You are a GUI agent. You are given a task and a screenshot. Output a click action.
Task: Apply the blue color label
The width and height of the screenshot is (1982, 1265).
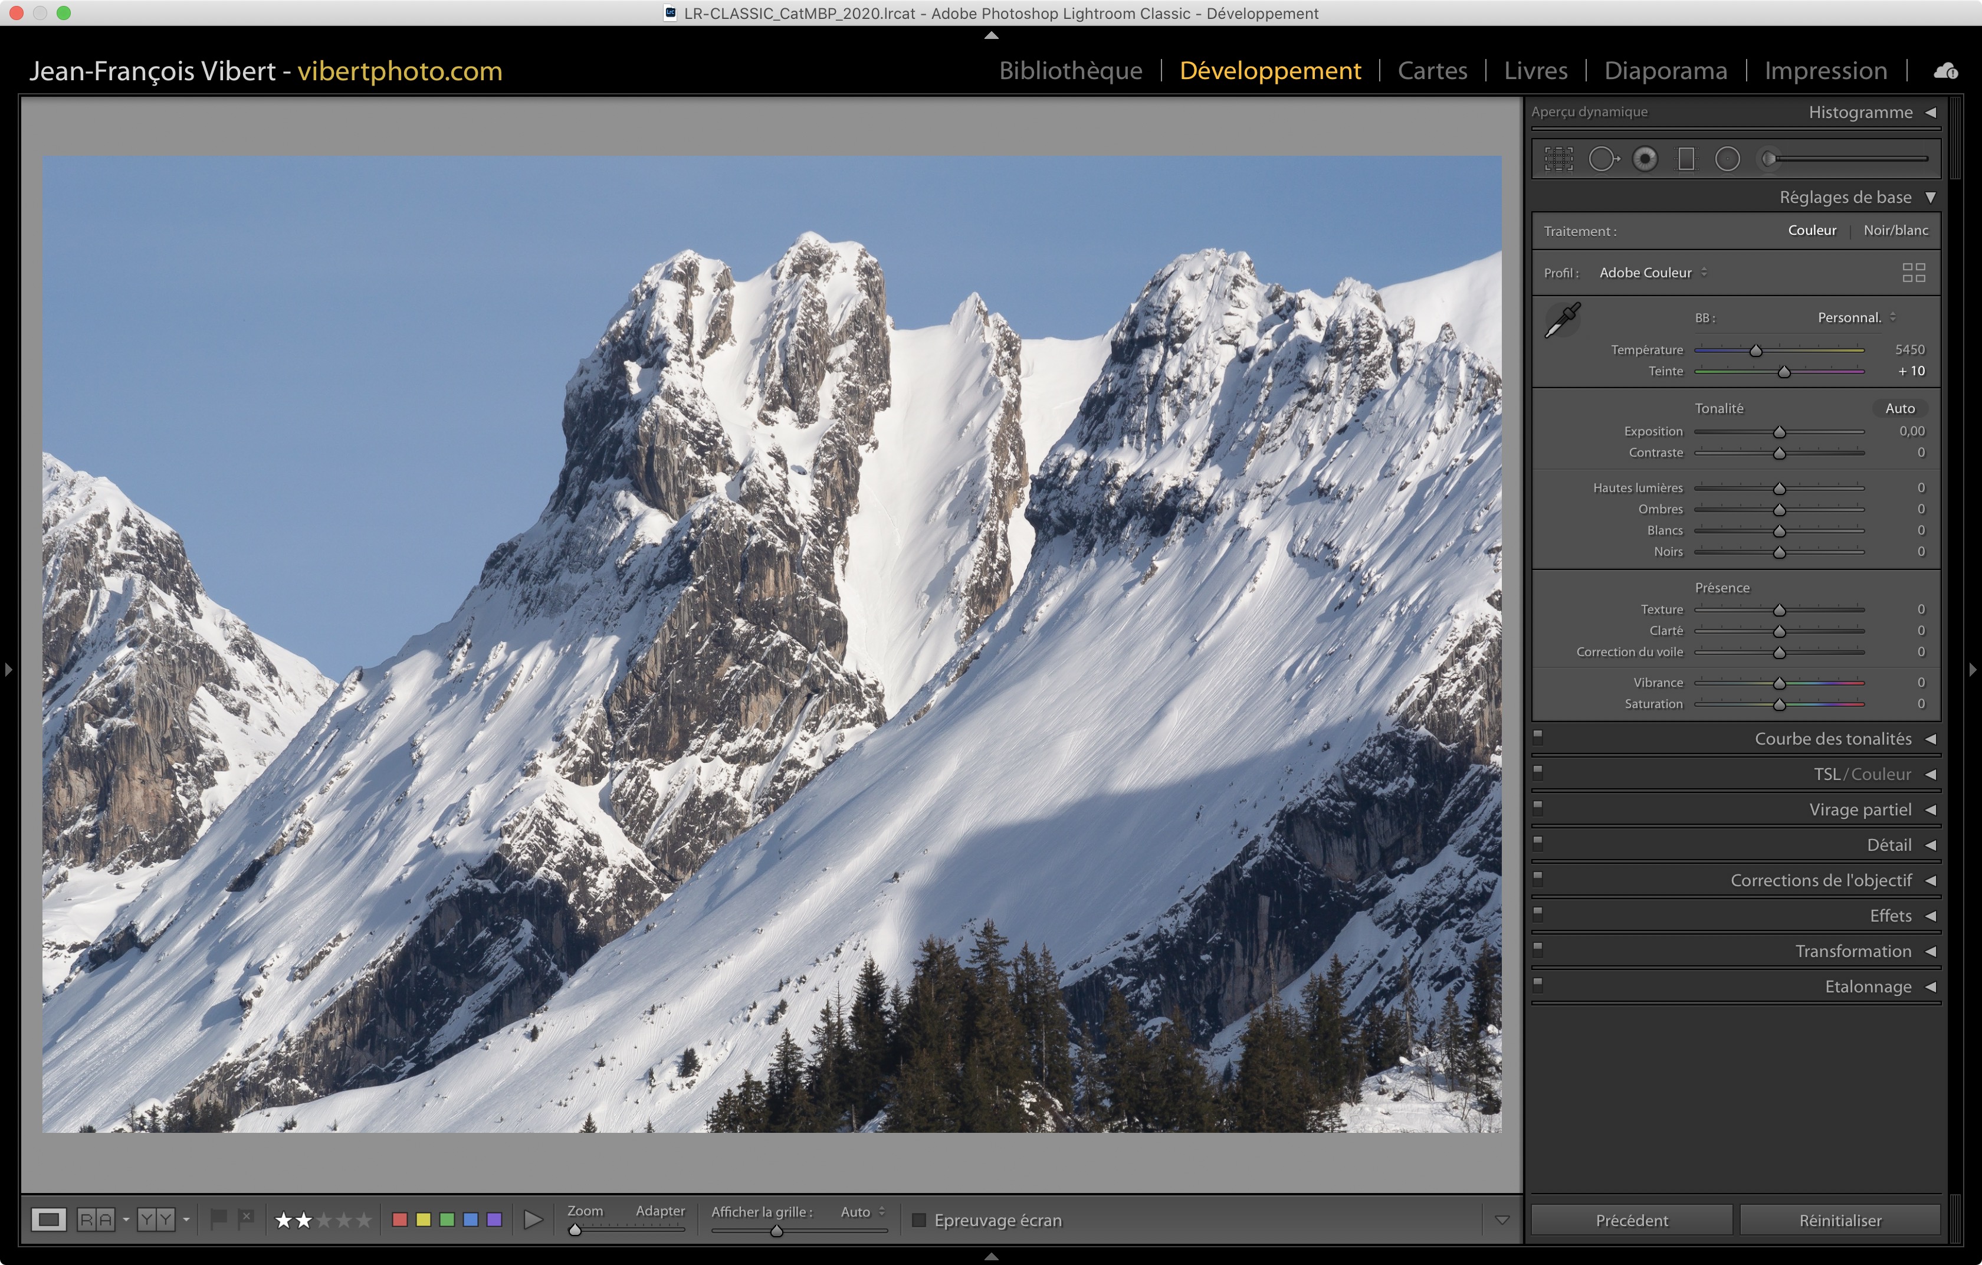click(471, 1220)
